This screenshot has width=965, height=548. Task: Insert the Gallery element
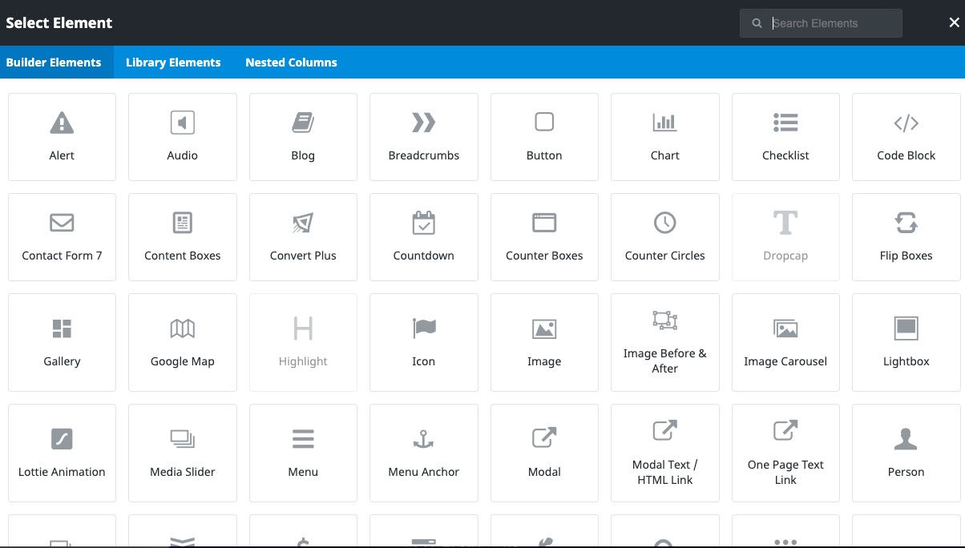(62, 343)
